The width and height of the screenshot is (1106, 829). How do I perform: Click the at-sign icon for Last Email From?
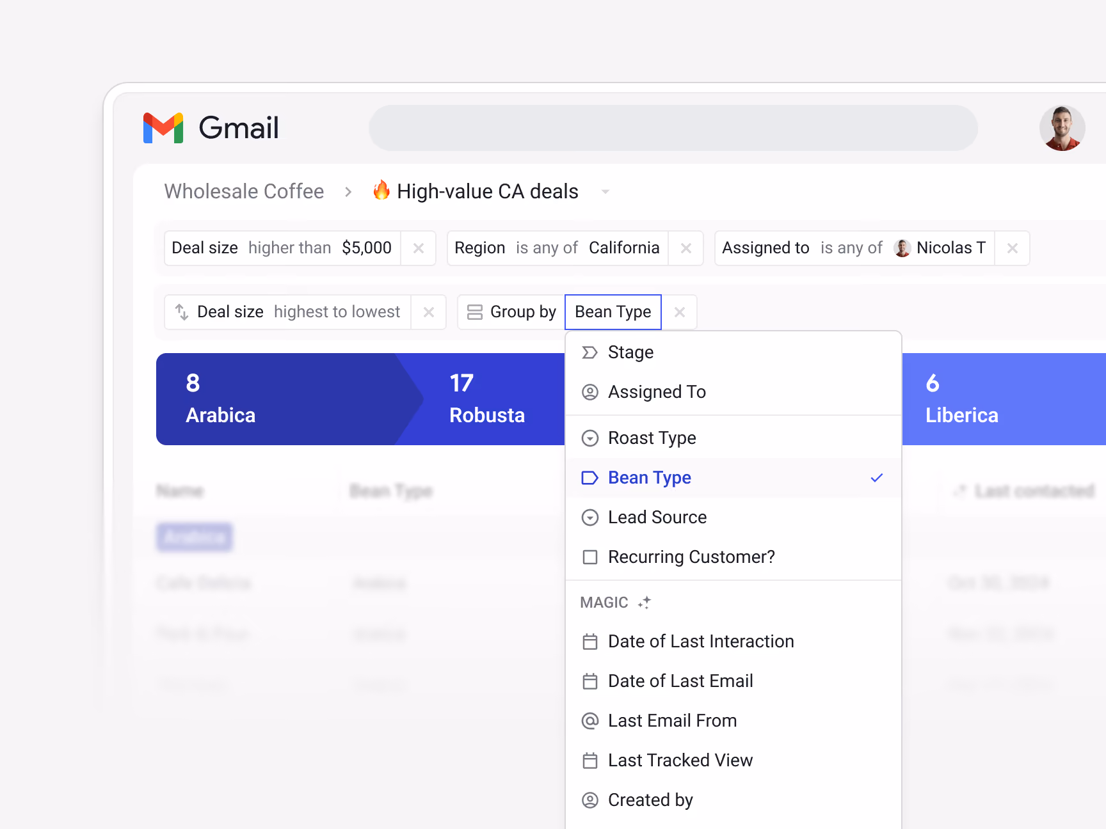click(x=590, y=721)
